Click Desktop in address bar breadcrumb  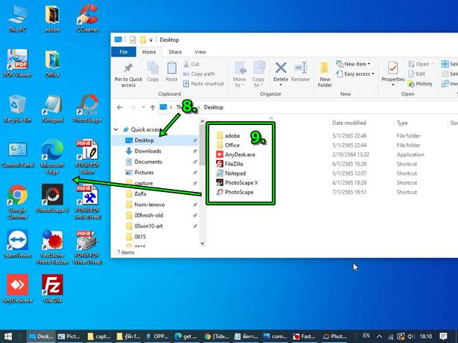pyautogui.click(x=214, y=107)
